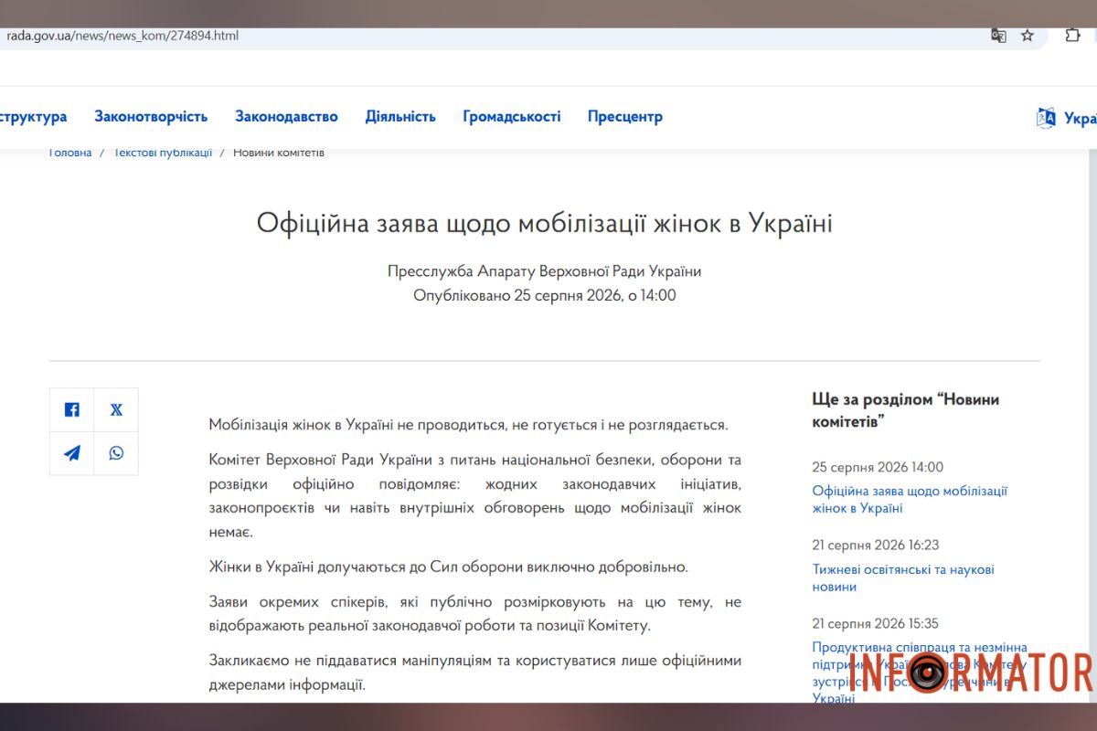This screenshot has width=1097, height=731.
Task: Click paragraph Жінки в Україні долучаються до Сил оборони
Action: (x=448, y=567)
